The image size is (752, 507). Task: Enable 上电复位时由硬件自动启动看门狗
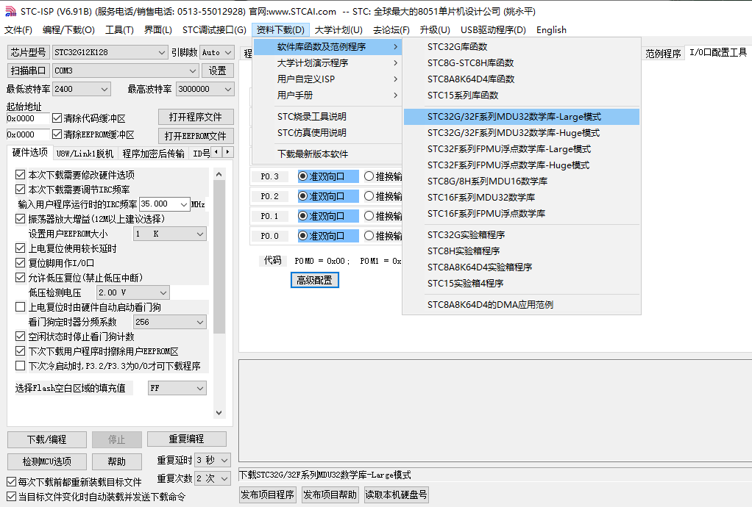point(20,307)
